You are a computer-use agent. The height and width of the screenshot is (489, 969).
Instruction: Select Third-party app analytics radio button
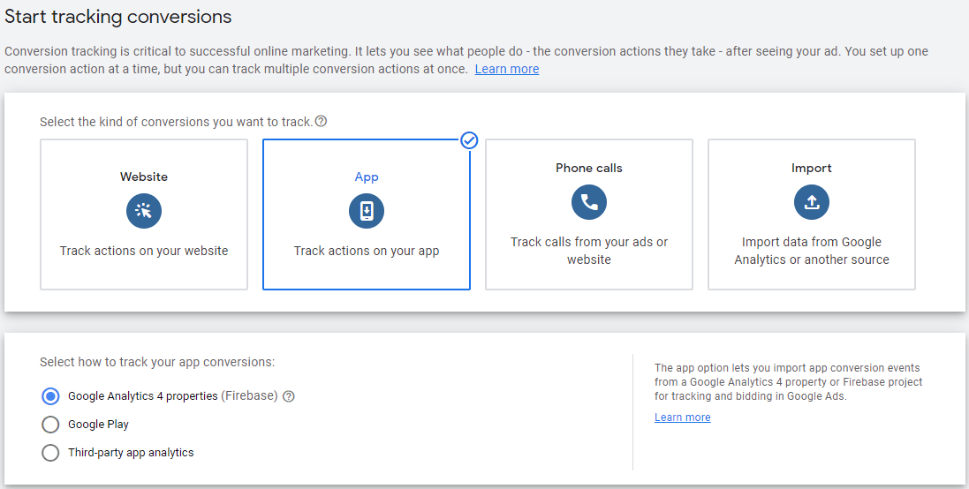(x=50, y=453)
